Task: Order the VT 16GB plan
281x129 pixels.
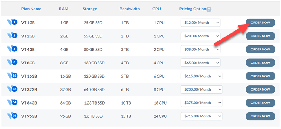Action: coord(260,76)
